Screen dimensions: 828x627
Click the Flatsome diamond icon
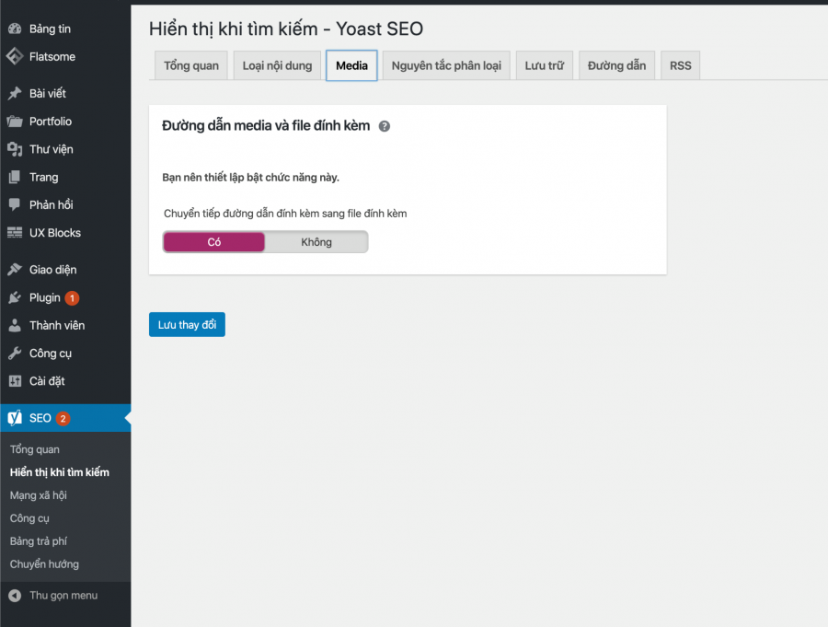tap(15, 56)
